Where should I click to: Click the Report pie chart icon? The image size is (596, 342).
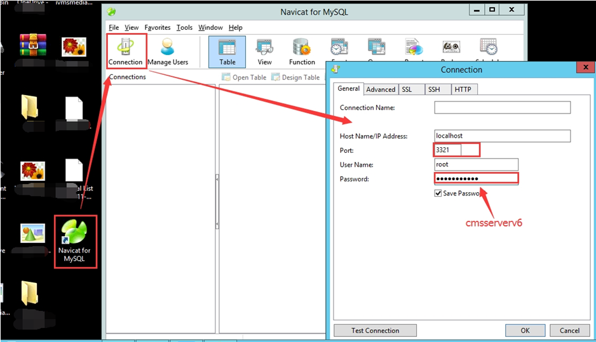(x=414, y=47)
